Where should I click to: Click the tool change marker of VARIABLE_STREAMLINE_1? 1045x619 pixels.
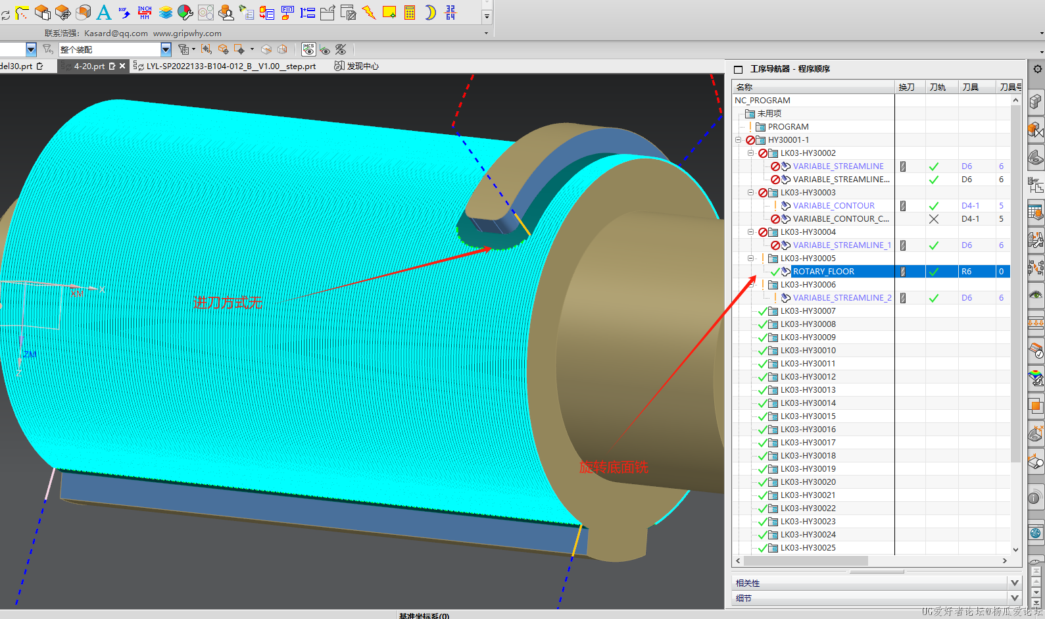click(x=903, y=245)
